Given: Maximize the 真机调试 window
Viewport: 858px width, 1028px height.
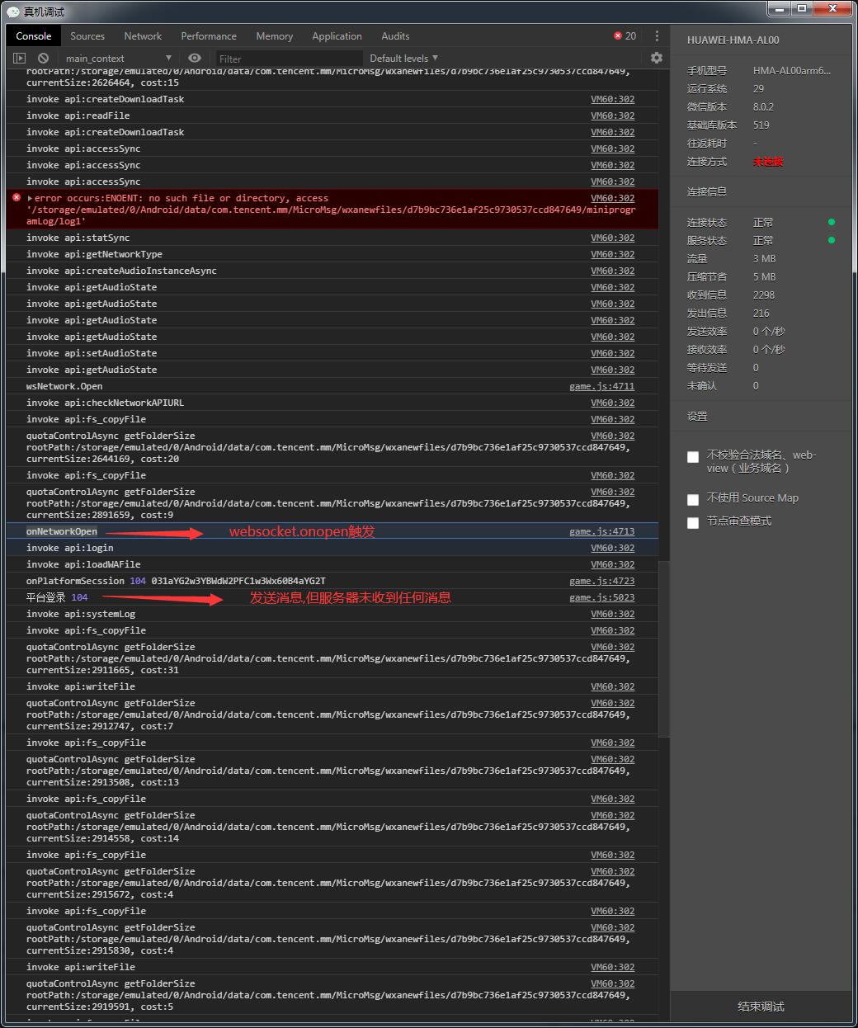Looking at the screenshot, I should pos(802,7).
